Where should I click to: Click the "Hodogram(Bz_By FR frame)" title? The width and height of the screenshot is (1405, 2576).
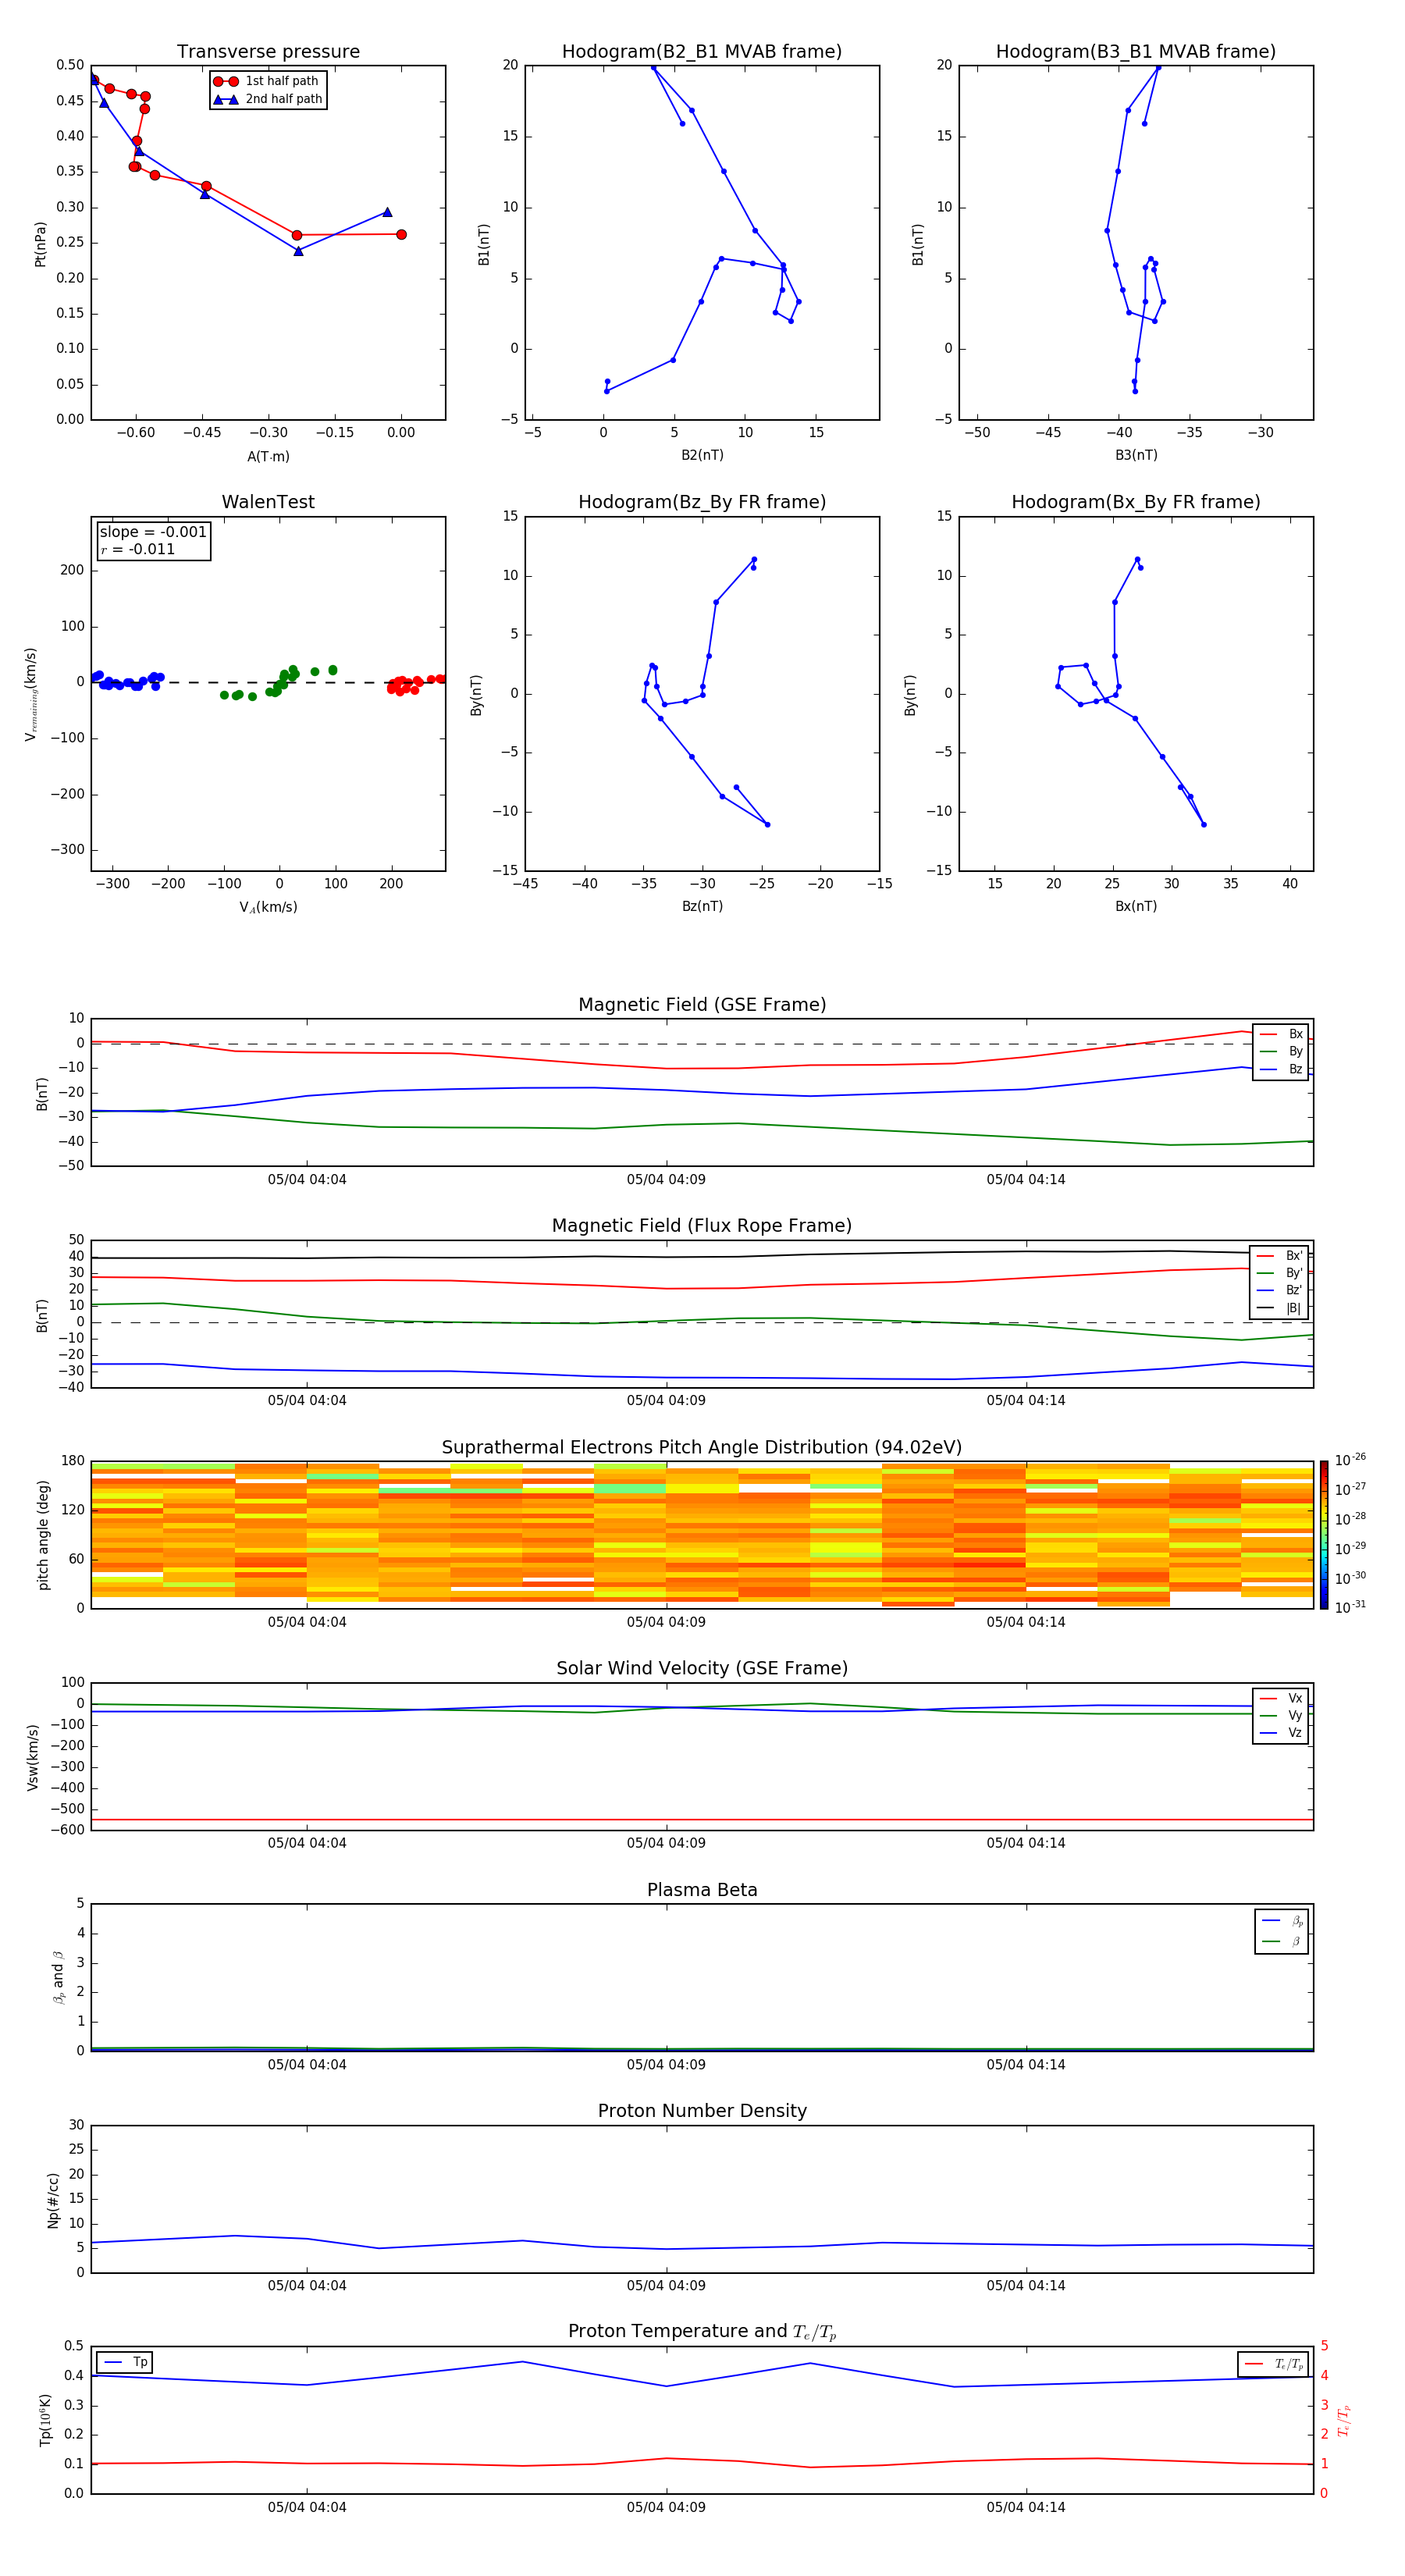click(702, 502)
